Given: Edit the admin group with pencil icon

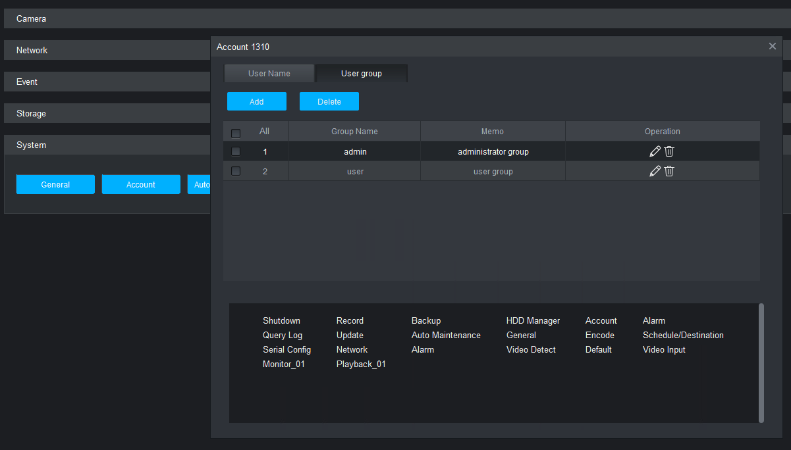Looking at the screenshot, I should point(655,151).
